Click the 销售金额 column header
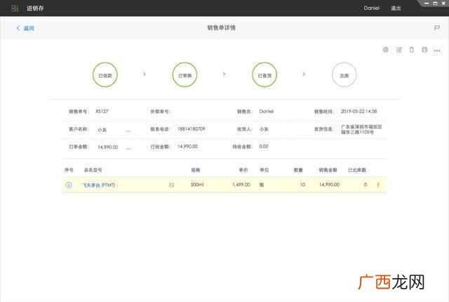Image resolution: width=449 pixels, height=302 pixels. tap(328, 170)
